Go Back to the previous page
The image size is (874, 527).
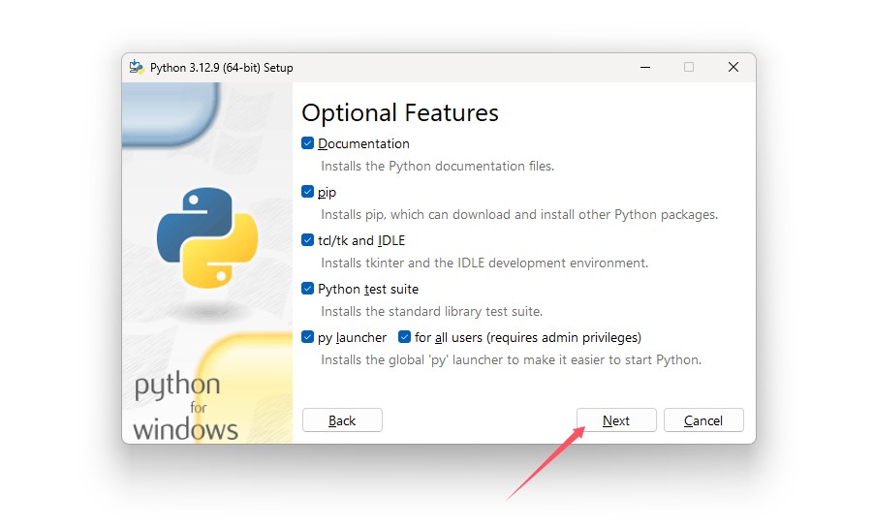[x=342, y=420]
